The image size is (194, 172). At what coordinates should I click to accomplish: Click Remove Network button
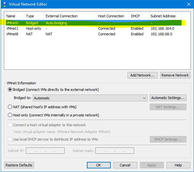pyautogui.click(x=175, y=75)
